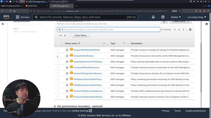211x118 pixels.
Task: Check the AmazonS3OutpostsFullAccess policy box
Action: [x=58, y=73]
